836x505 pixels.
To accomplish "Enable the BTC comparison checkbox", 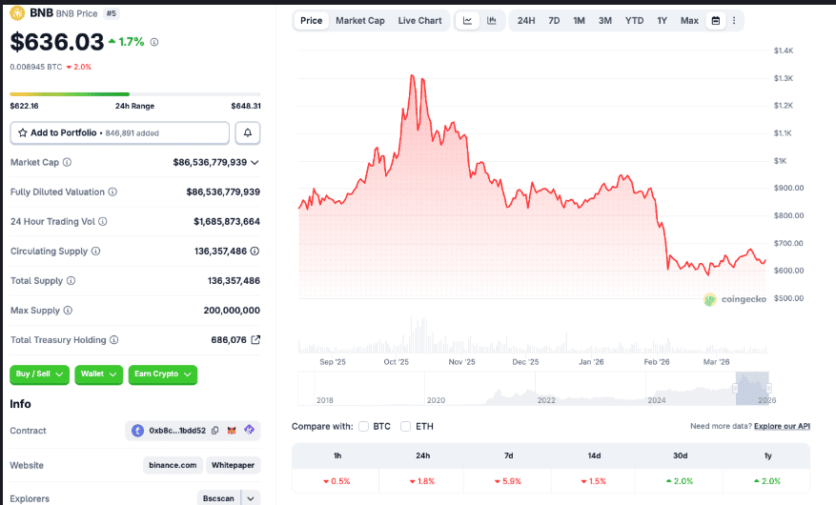I will (363, 426).
